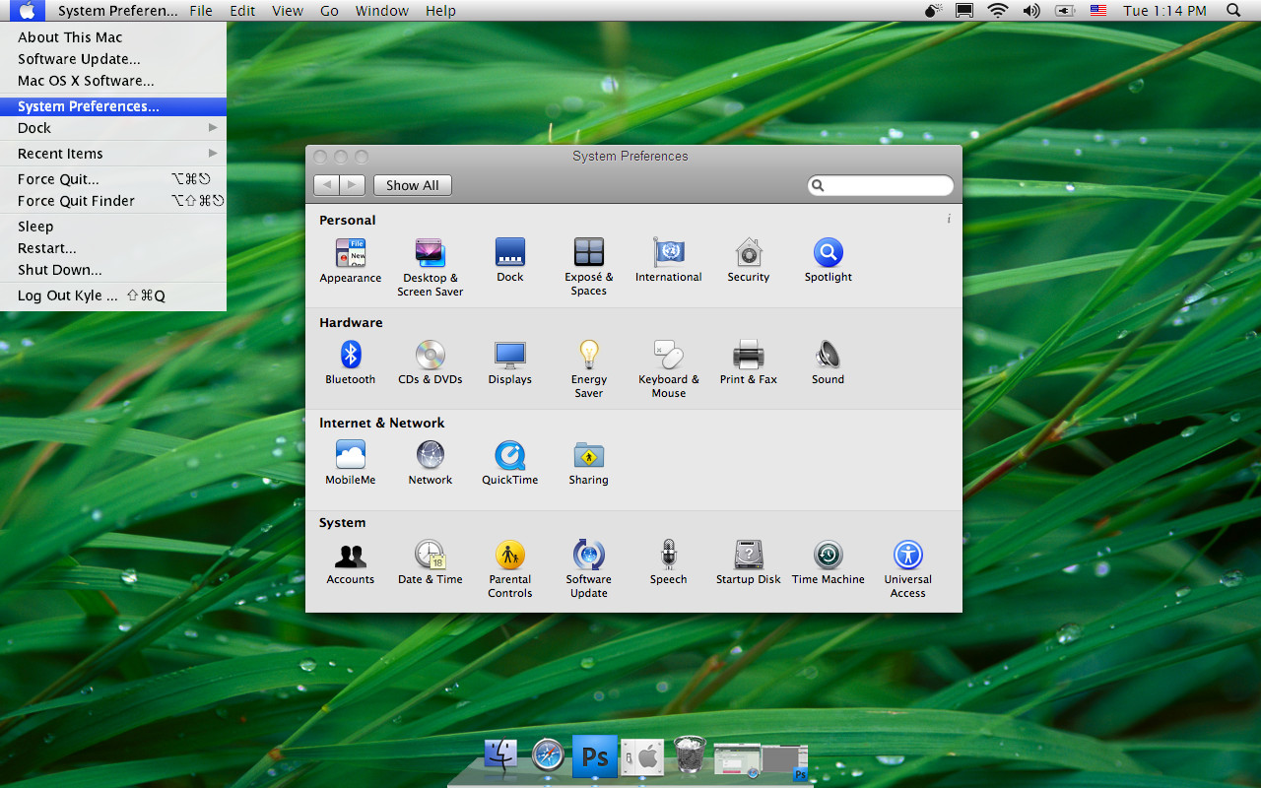
Task: Open the Exposé & Spaces preference pane
Action: coord(588,253)
